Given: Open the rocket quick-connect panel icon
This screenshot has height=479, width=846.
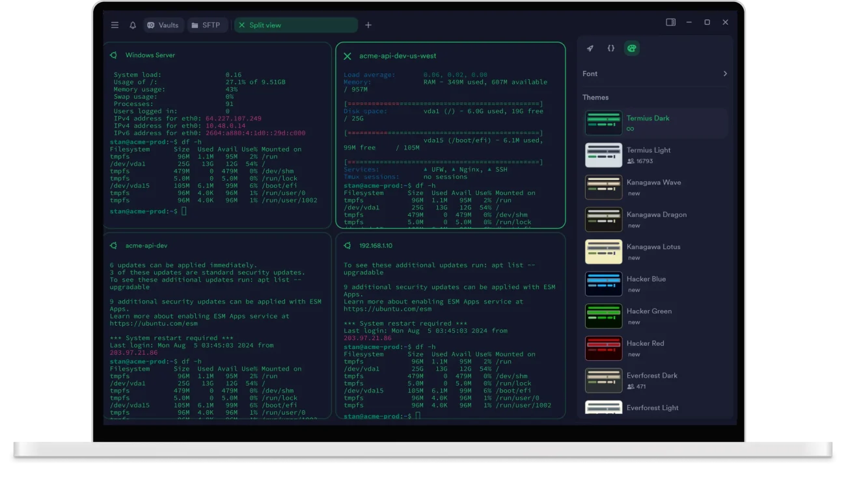Looking at the screenshot, I should (x=590, y=48).
